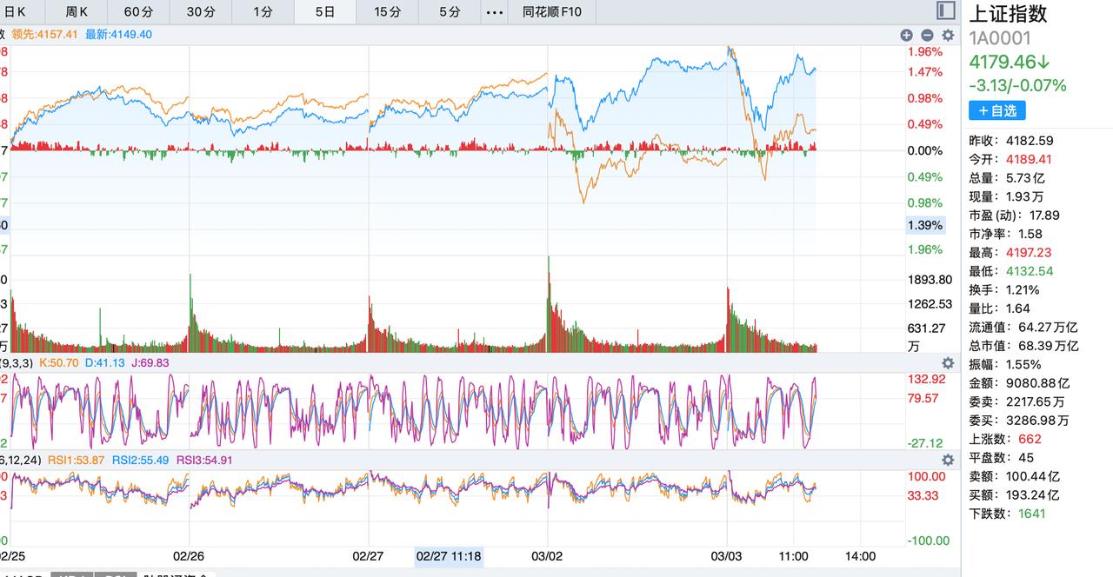Viewport: 1113px width, 577px height.
Task: Open RSI indicator settings gear
Action: point(948,460)
